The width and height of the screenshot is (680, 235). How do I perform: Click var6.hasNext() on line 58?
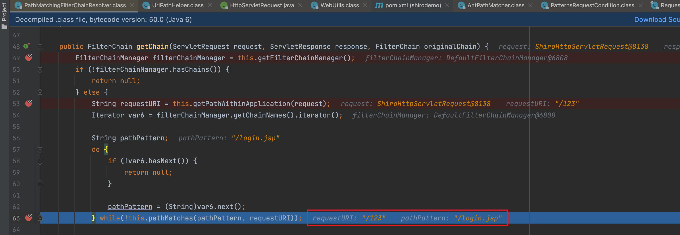click(x=158, y=161)
